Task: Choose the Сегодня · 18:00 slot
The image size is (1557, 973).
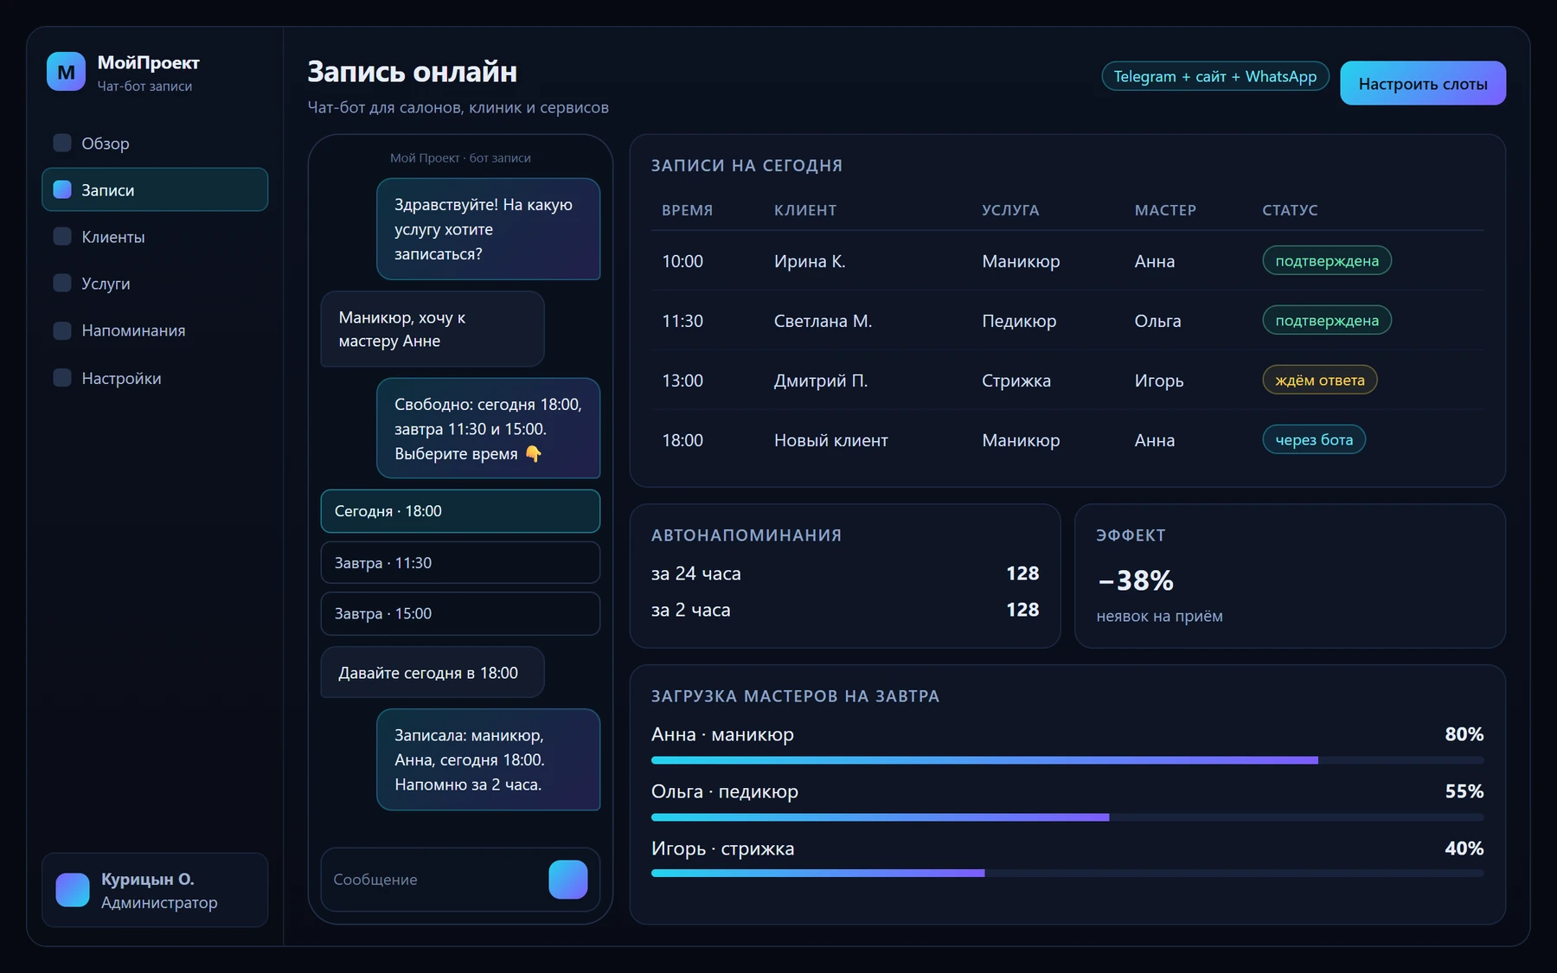Action: 460,511
